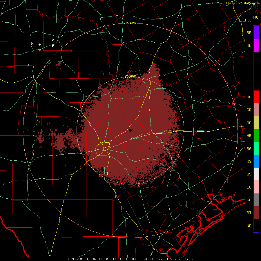The width and height of the screenshot is (261, 261).
Task: Click the DS white legend swatch
Action: [x=256, y=174]
